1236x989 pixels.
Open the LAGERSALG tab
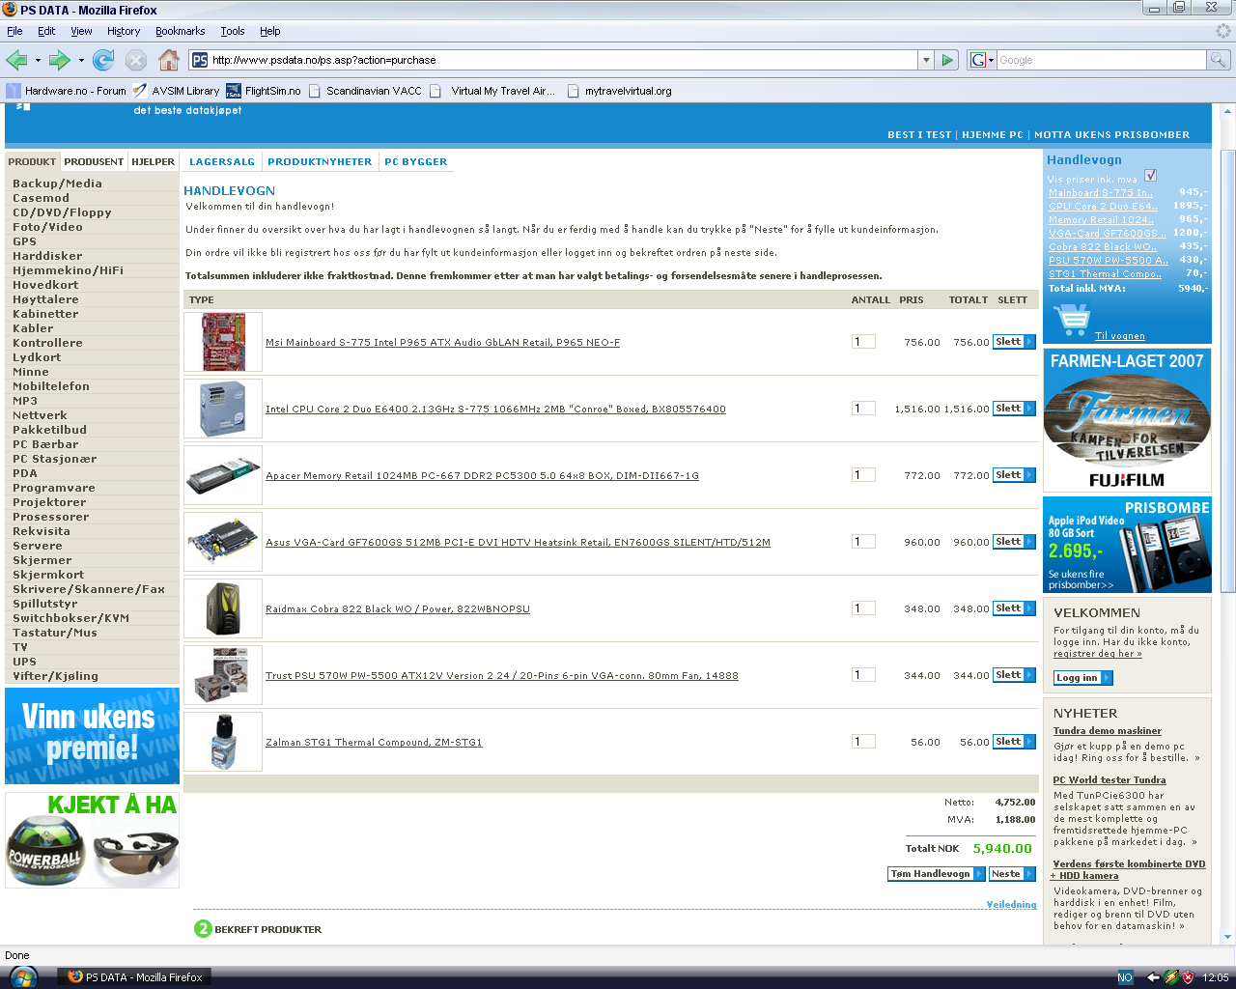222,162
